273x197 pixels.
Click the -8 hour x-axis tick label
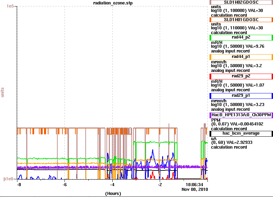(x=19, y=185)
